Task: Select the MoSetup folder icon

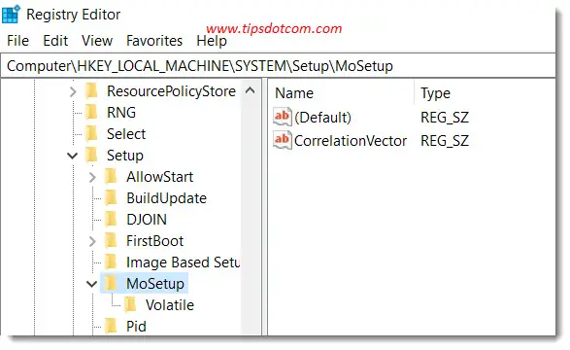Action: [x=111, y=284]
